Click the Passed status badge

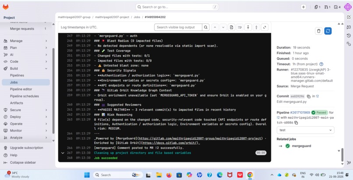click(319, 113)
